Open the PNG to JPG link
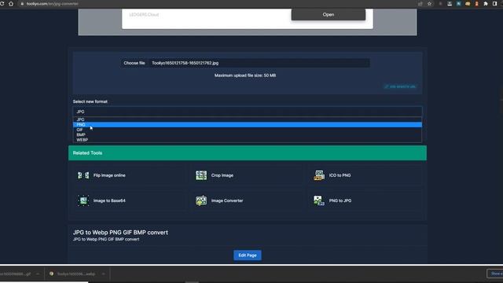503x283 pixels. pos(340,200)
